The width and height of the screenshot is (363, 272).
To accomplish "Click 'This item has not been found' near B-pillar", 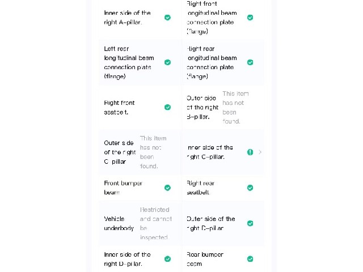I will pos(235,107).
